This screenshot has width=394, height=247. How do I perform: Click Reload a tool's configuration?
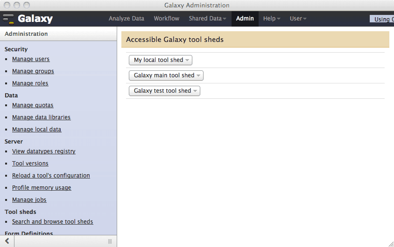[51, 176]
